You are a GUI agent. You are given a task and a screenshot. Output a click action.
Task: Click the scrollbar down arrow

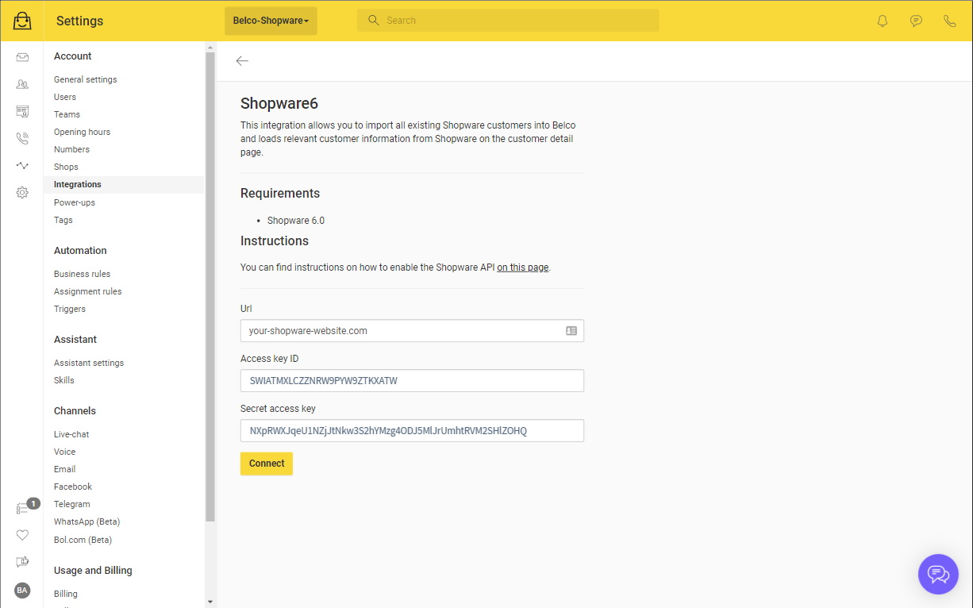(210, 602)
